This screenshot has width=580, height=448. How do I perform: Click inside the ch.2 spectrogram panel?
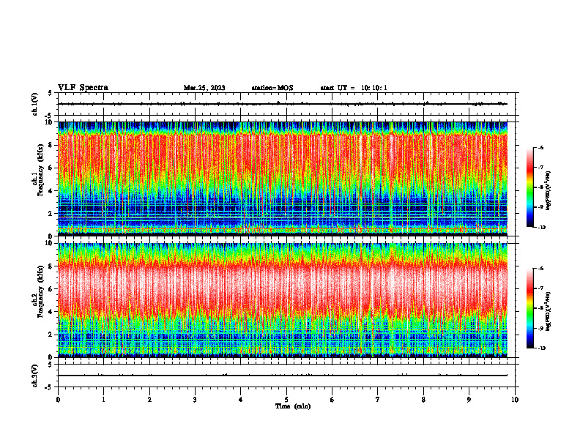pos(283,300)
